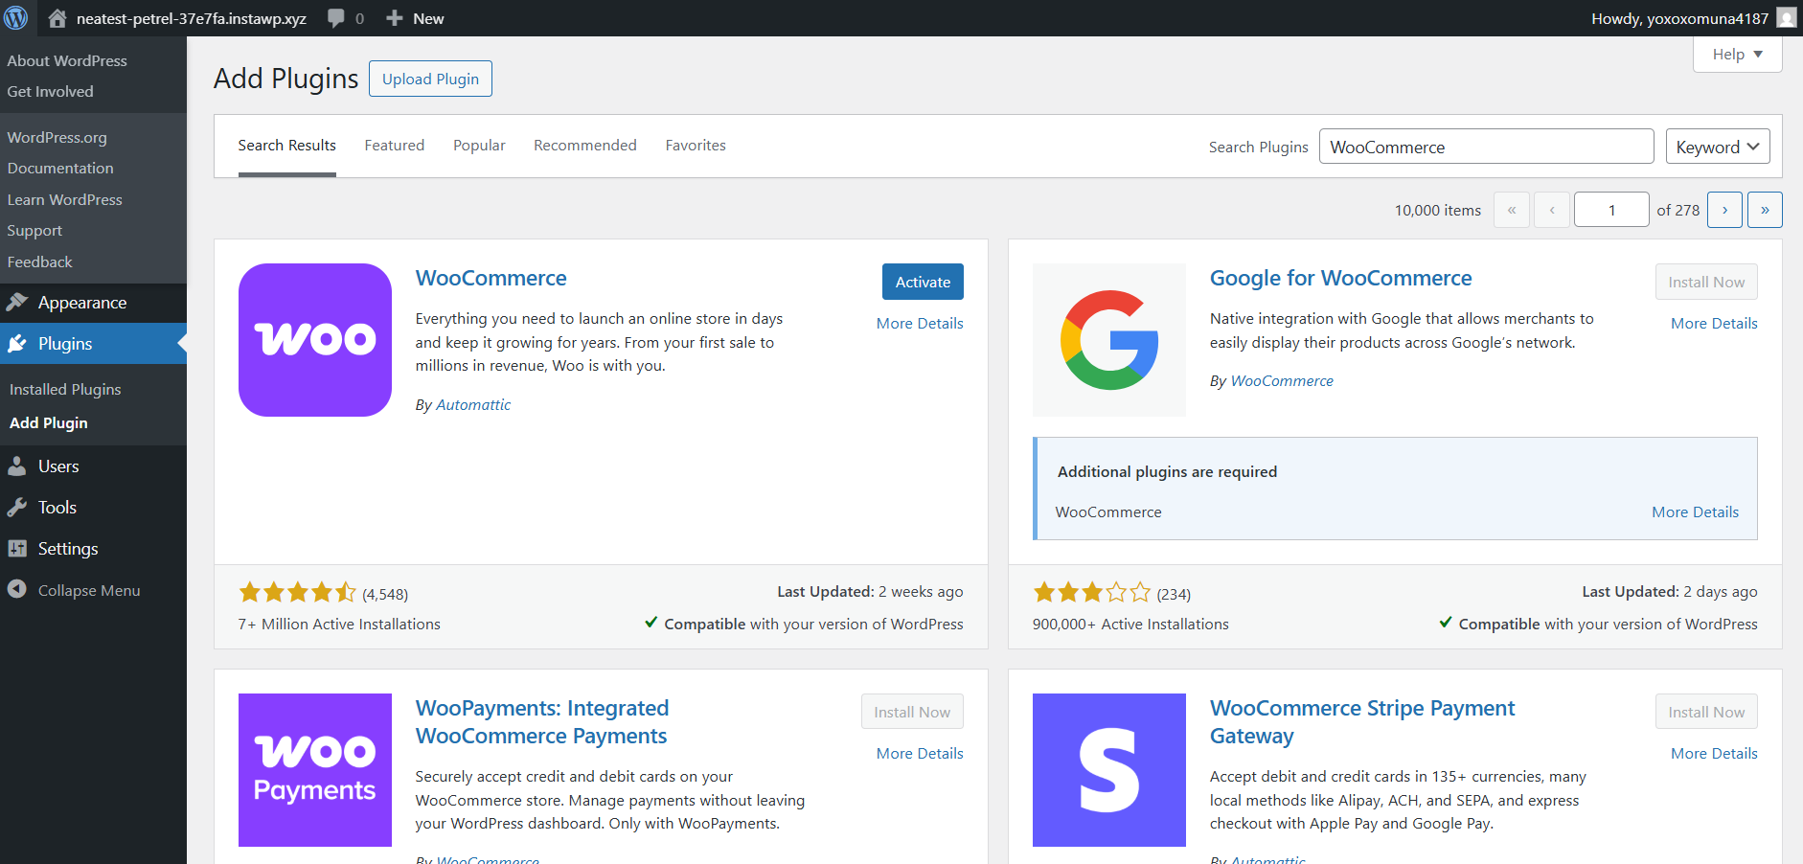Open the Tools menu
Screen dimensions: 1803x864
tap(93, 508)
